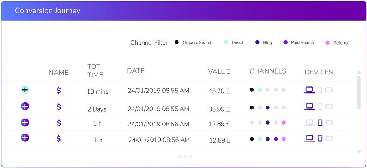Sort by the VALUE column header
367x168 pixels.
[x=219, y=71]
